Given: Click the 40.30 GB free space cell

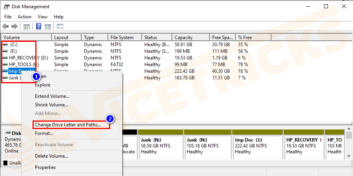Looking at the screenshot, I should click(221, 71).
